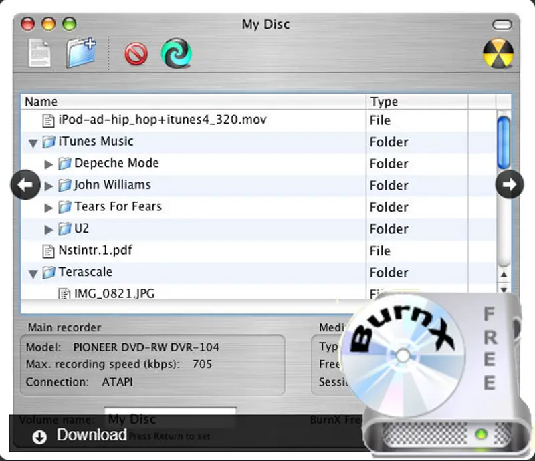
Task: Select the iTunes Music row name
Action: tap(96, 141)
